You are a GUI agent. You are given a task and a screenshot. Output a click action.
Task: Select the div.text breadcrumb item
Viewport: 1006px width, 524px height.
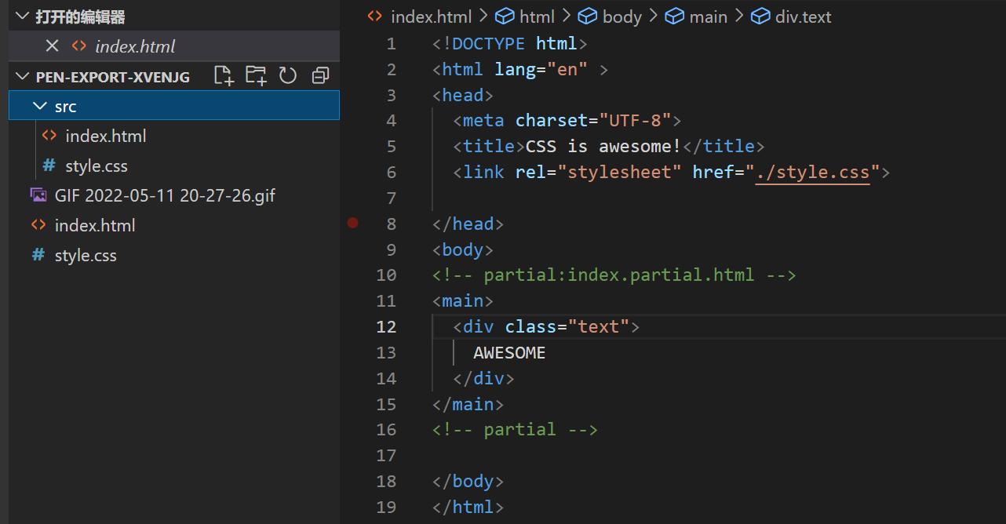coord(802,16)
